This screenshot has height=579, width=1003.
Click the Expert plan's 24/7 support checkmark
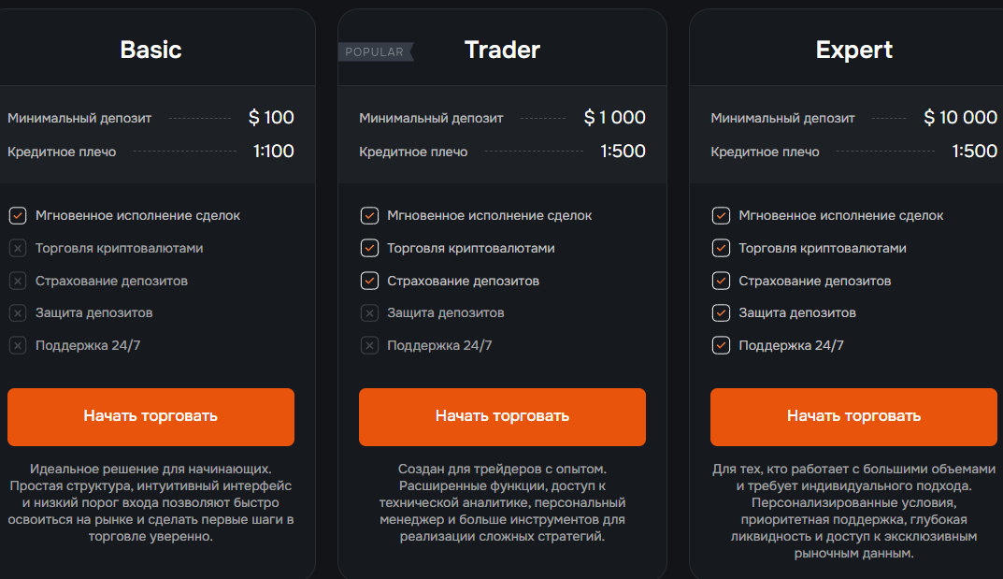(x=721, y=345)
